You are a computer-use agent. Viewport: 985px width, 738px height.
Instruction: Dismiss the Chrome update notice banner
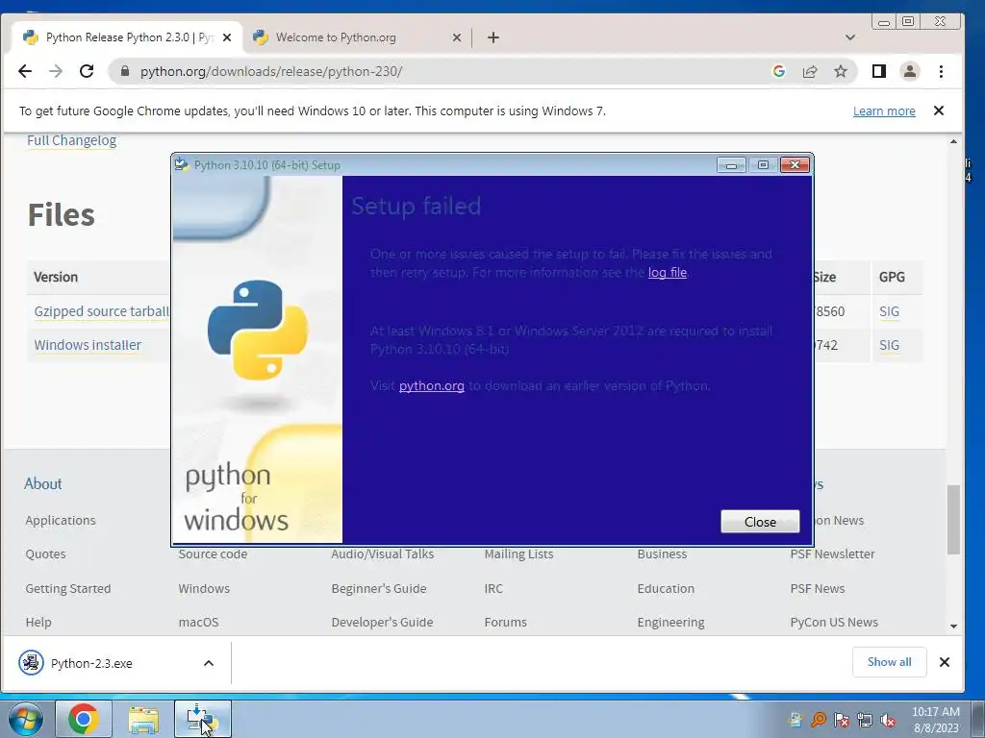[x=939, y=111]
